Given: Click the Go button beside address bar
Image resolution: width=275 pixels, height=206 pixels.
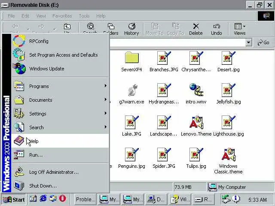Looking at the screenshot, I should (263, 42).
